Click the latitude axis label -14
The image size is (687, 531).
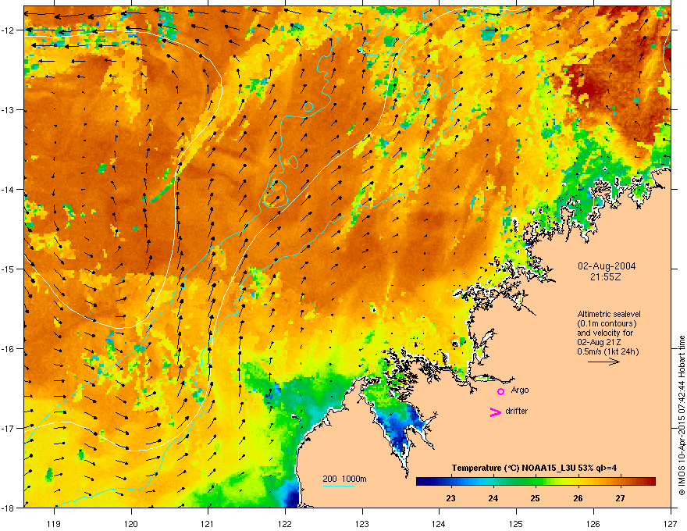click(x=8, y=190)
